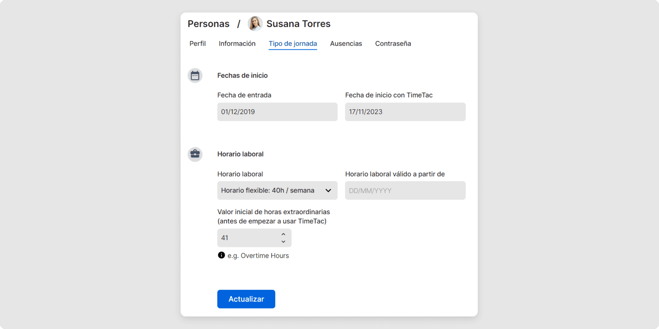Open the Tipo de jornada tab
Viewport: 659px width, 329px height.
pyautogui.click(x=293, y=44)
